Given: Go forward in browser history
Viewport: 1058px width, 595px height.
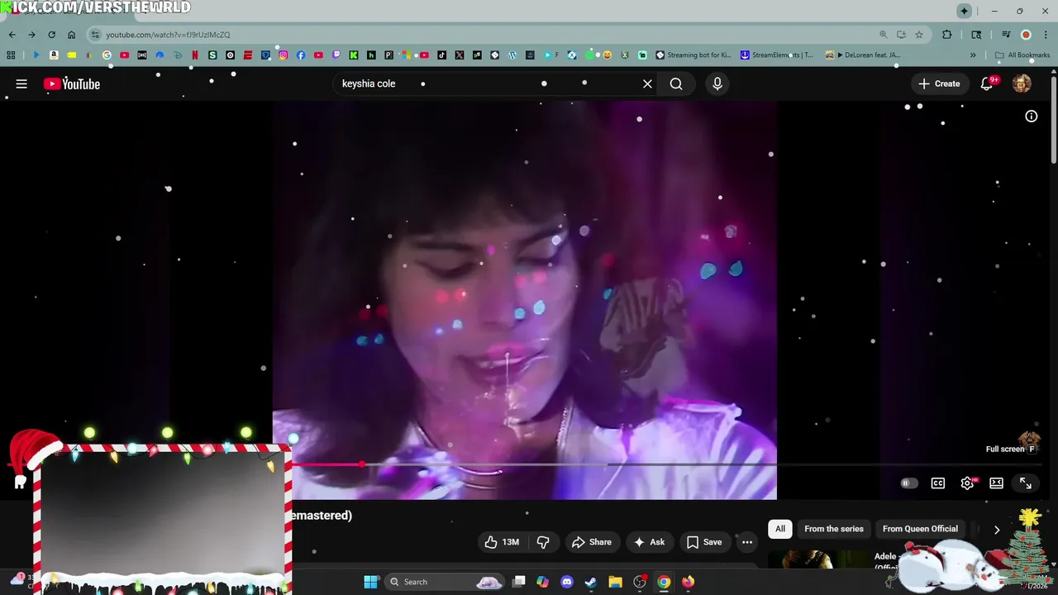Looking at the screenshot, I should tap(31, 35).
